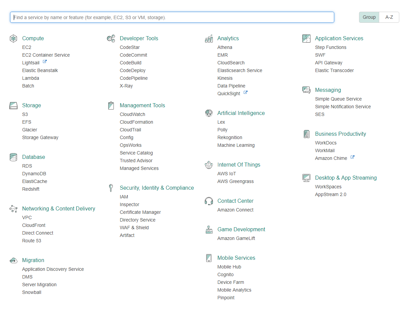The image size is (410, 311).
Task: Open Elasticsearch Service
Action: [x=240, y=71]
